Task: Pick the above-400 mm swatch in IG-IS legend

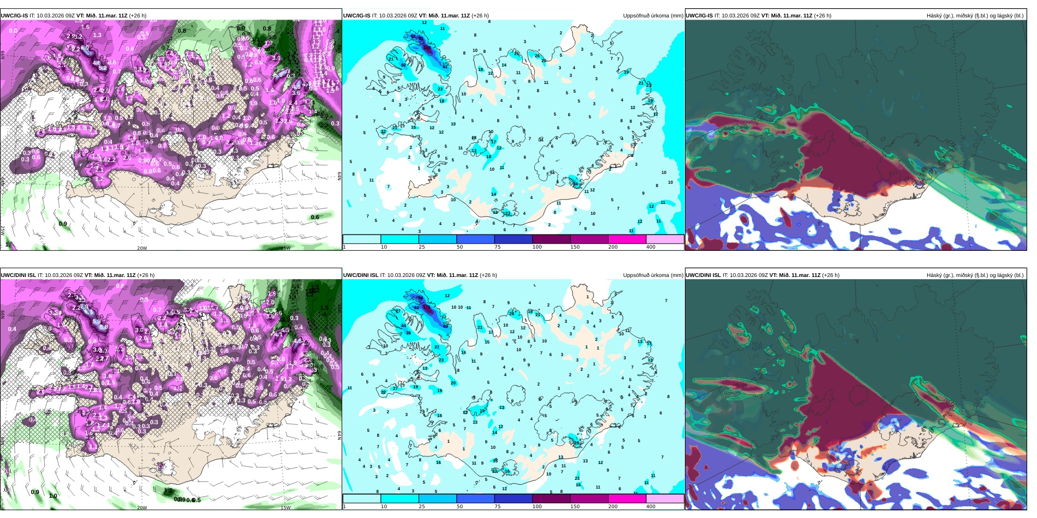Action: [665, 239]
